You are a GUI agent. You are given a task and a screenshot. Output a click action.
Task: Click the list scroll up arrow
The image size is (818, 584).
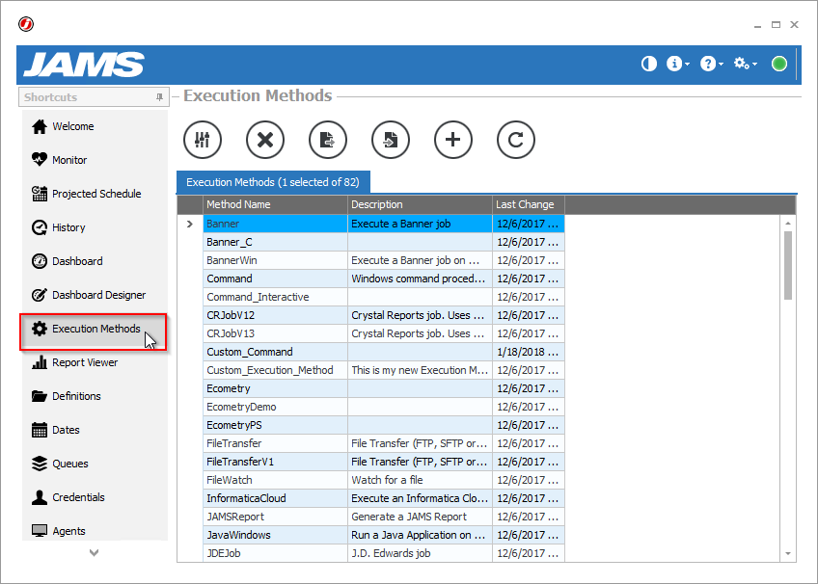pos(788,223)
